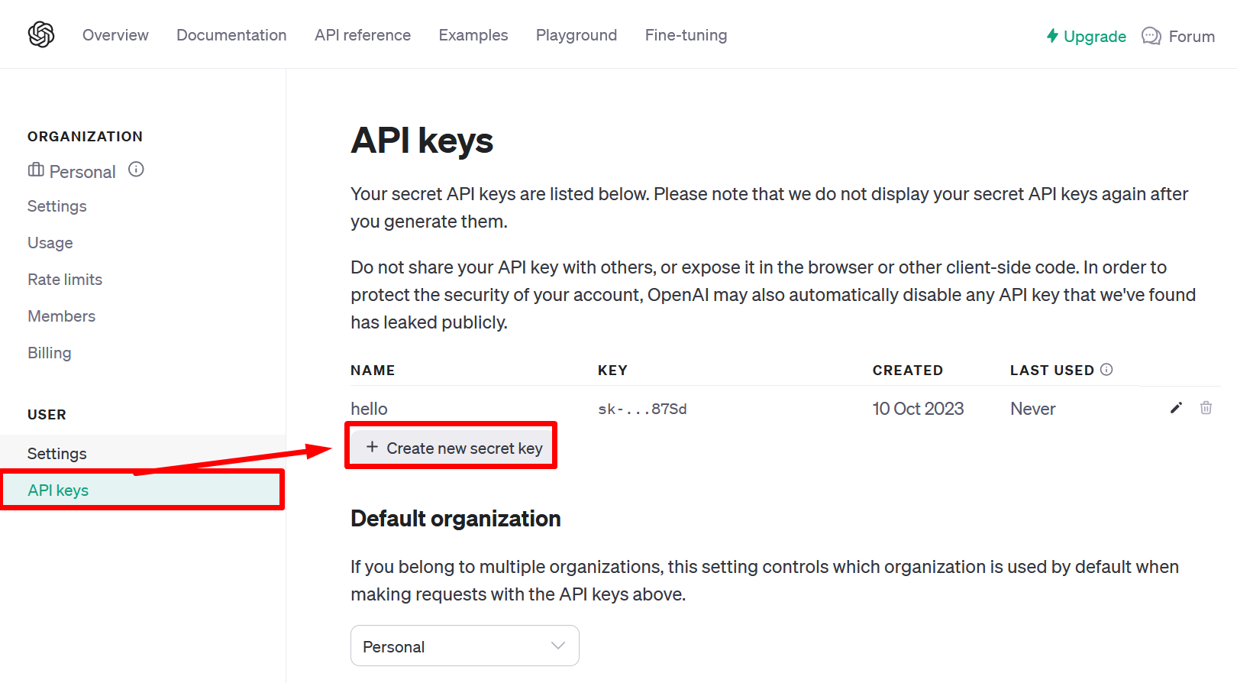
Task: Open Members in the sidebar
Action: (x=62, y=316)
